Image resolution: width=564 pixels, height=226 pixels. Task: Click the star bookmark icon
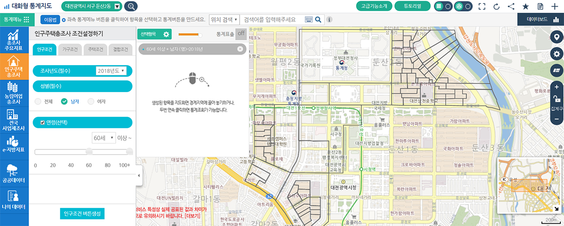526,6
